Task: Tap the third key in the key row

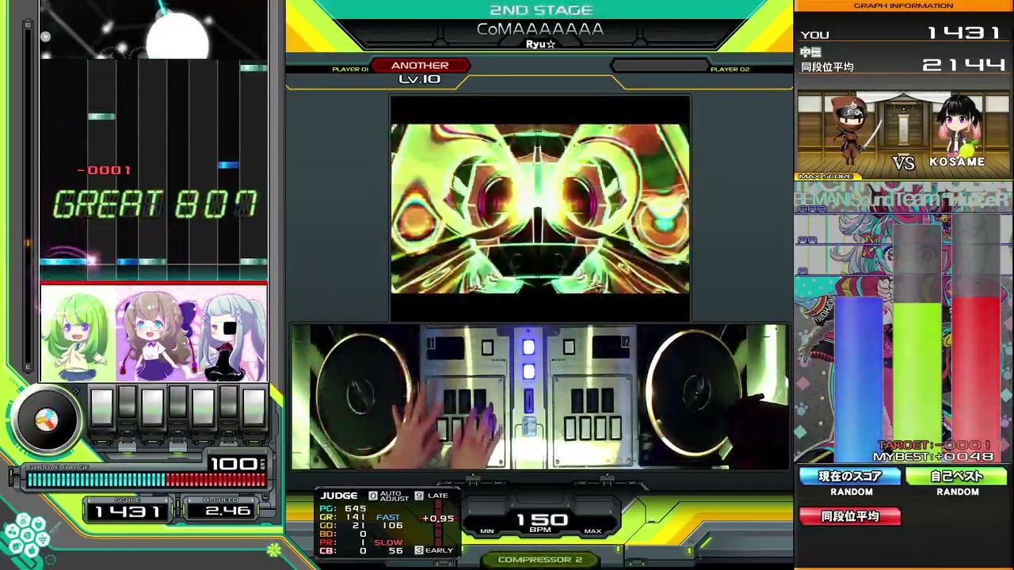Action: tap(152, 409)
